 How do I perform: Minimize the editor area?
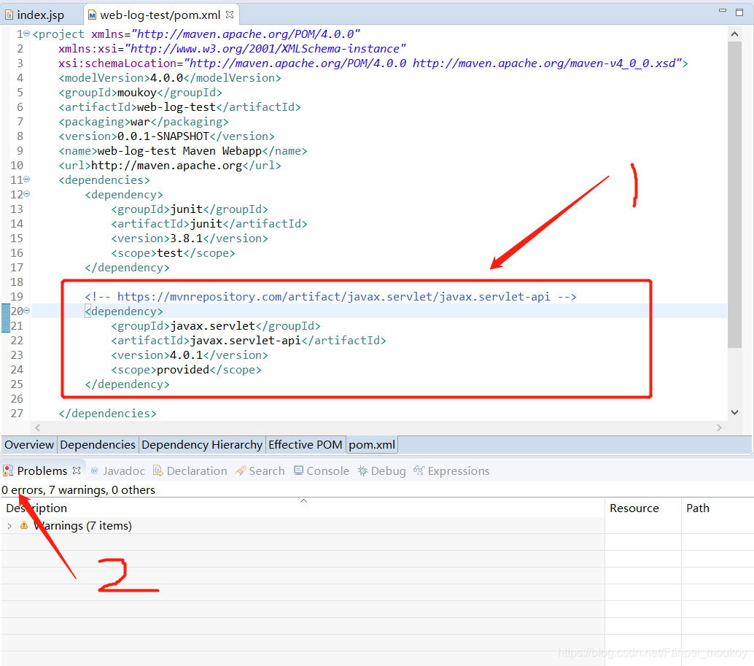722,11
